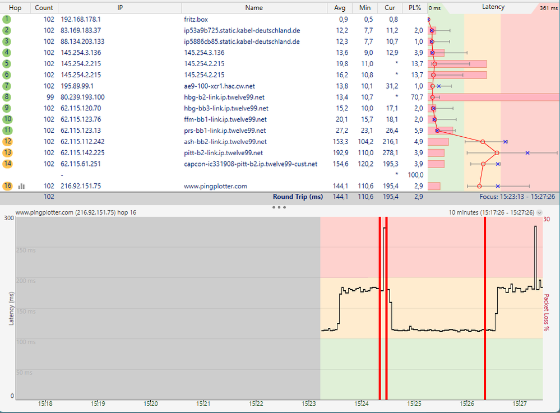This screenshot has height=413, width=560.
Task: Click hop 4 green circle icon
Action: (x=6, y=53)
